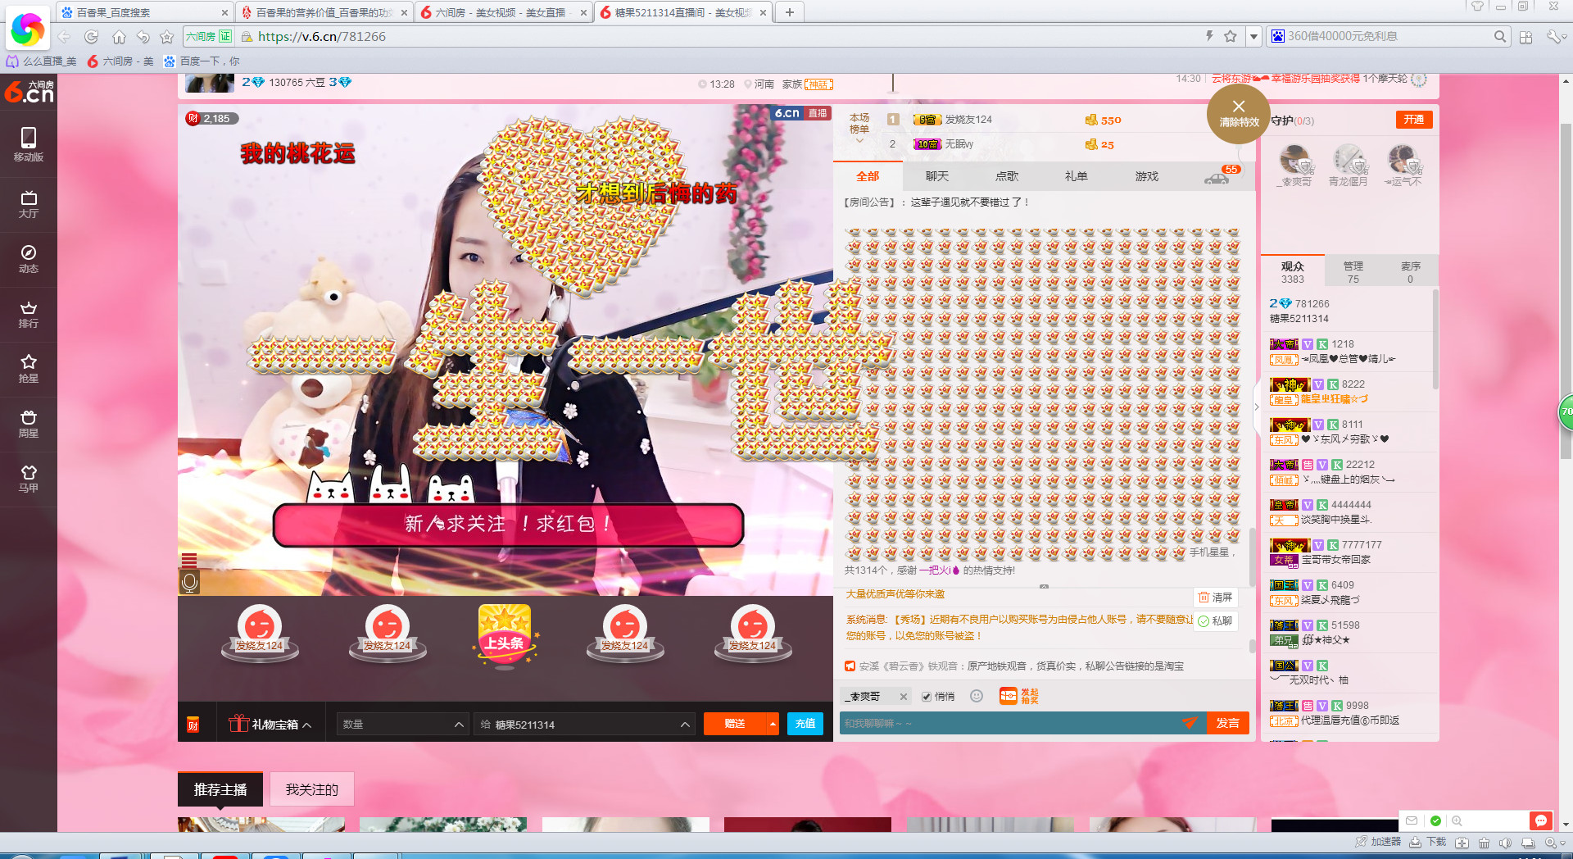Toggle the 悄悄 whisper checkbox

pyautogui.click(x=927, y=697)
